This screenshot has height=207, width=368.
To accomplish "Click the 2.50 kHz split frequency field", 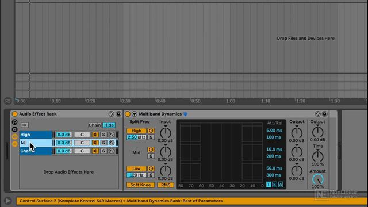I will click(136, 137).
